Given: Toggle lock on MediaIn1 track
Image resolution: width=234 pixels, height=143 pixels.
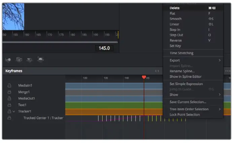Looking at the screenshot, I should [x=9, y=85].
